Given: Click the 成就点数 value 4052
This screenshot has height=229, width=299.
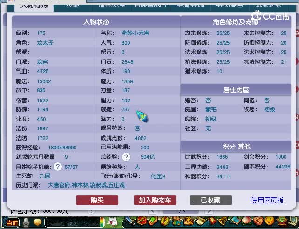Looking at the screenshot, I should 141,138.
